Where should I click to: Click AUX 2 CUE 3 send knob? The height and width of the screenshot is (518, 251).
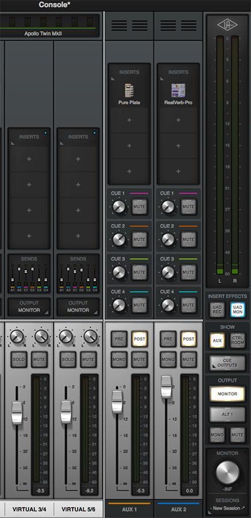point(168,272)
